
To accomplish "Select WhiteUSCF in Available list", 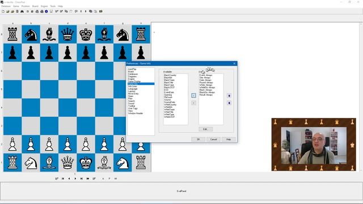I will (170, 117).
